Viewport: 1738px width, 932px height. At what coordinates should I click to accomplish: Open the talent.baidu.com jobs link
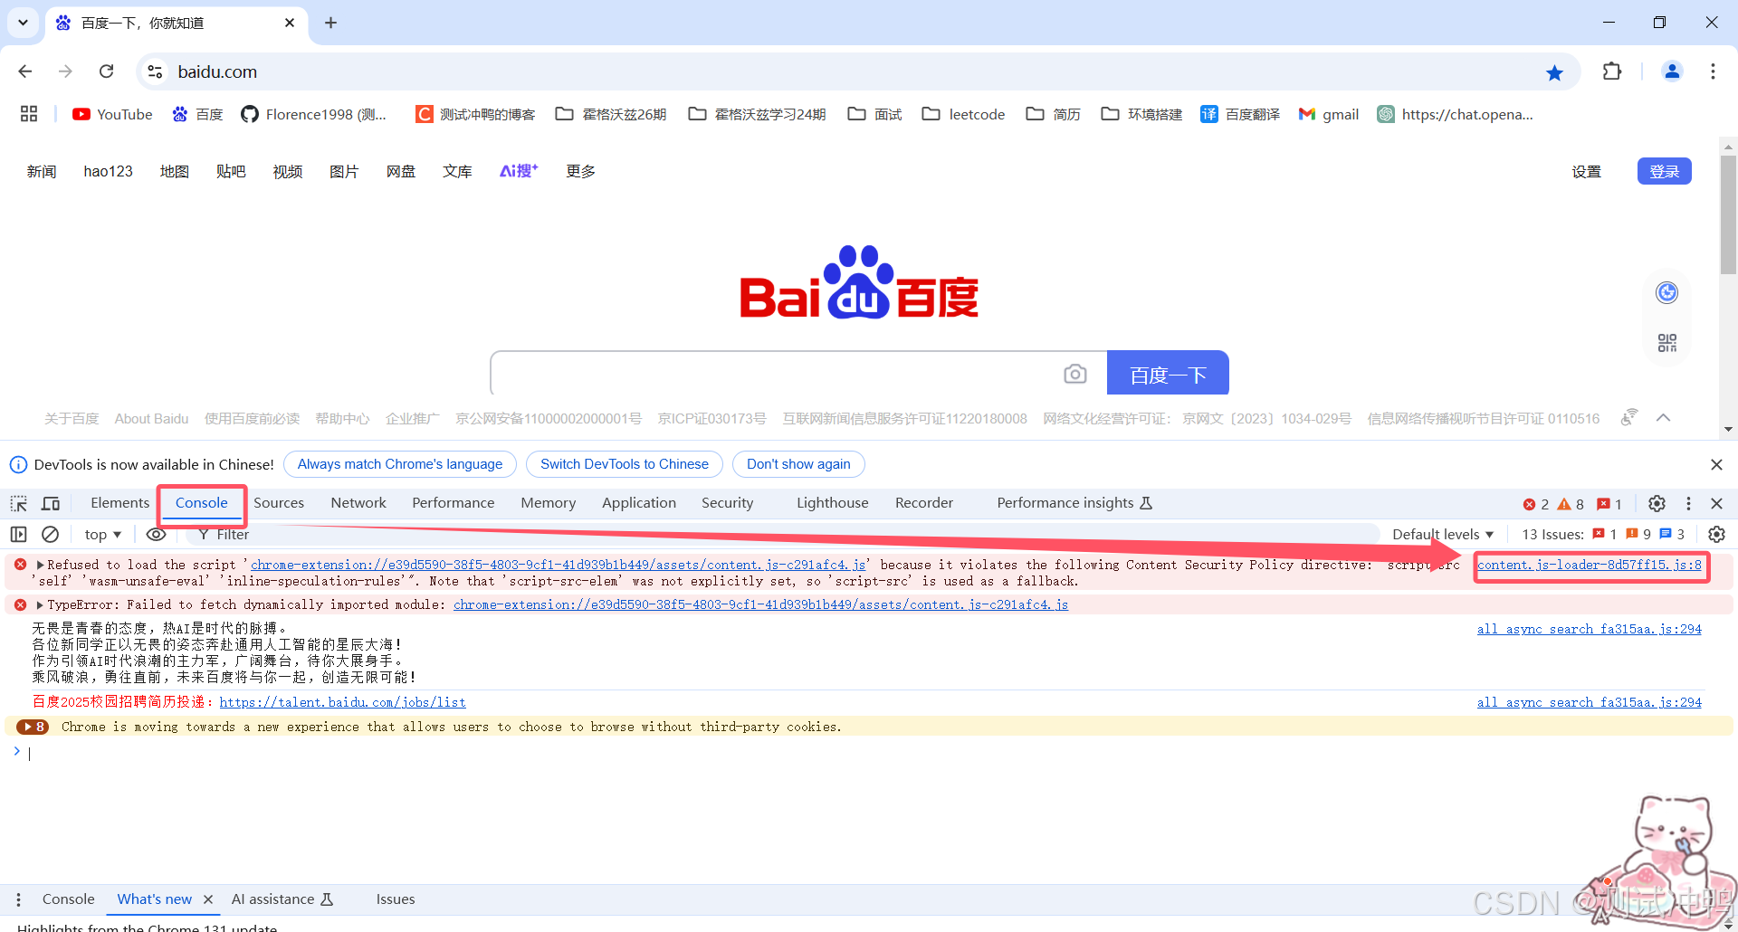[342, 702]
